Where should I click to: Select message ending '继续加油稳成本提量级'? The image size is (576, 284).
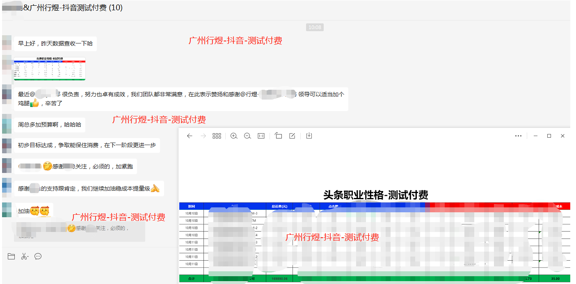[89, 189]
